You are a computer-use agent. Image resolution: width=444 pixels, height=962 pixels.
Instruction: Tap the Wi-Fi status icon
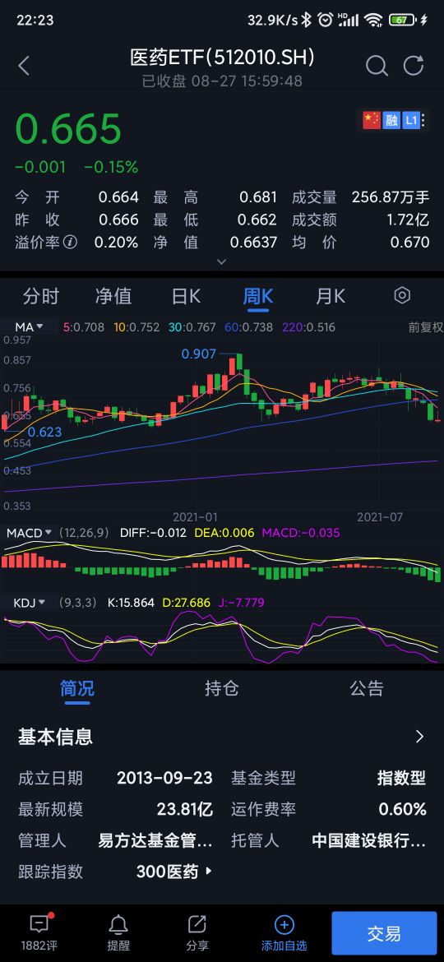[x=373, y=20]
